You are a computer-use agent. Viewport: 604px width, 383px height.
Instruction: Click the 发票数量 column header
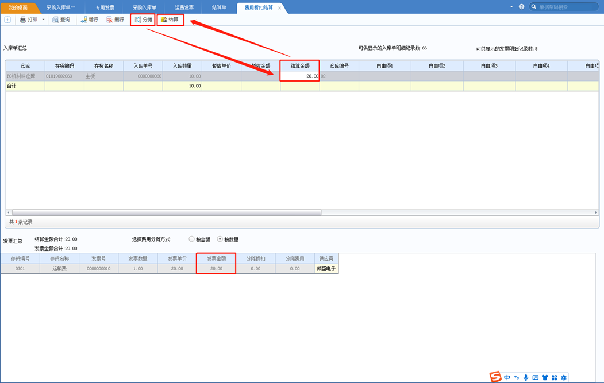[x=138, y=258]
